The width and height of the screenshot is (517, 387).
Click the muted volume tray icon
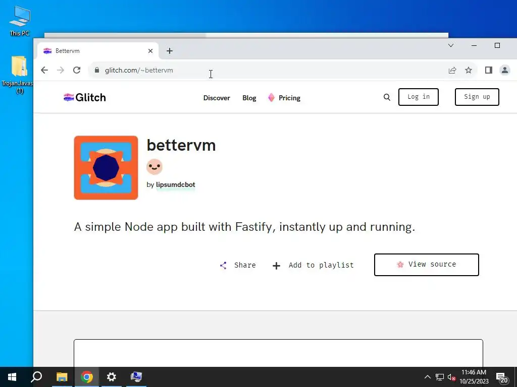click(451, 377)
